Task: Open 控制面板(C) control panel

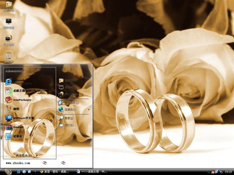Action: pyautogui.click(x=69, y=103)
